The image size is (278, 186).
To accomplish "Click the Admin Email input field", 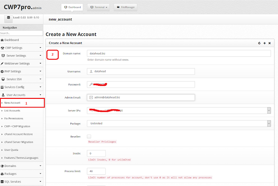I will click(x=141, y=98).
